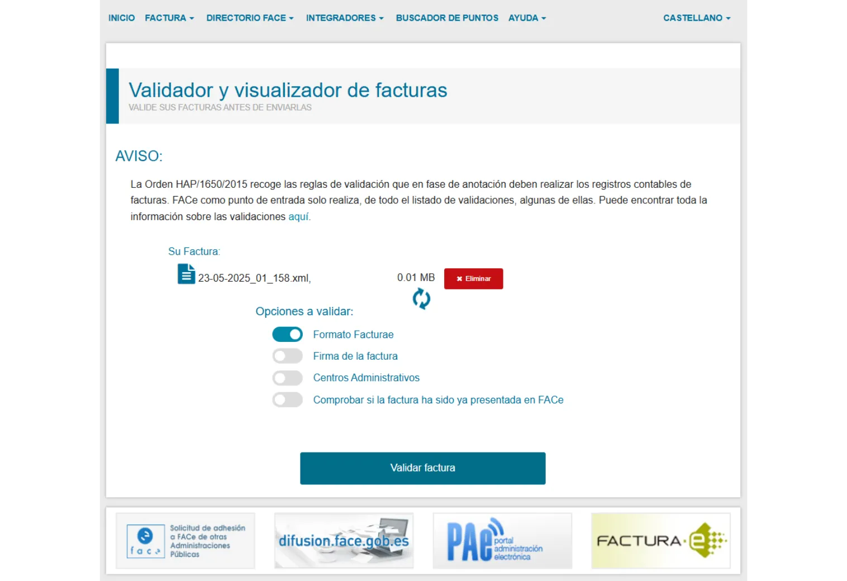Open the CASTELLANO language selector
847x581 pixels.
point(696,18)
